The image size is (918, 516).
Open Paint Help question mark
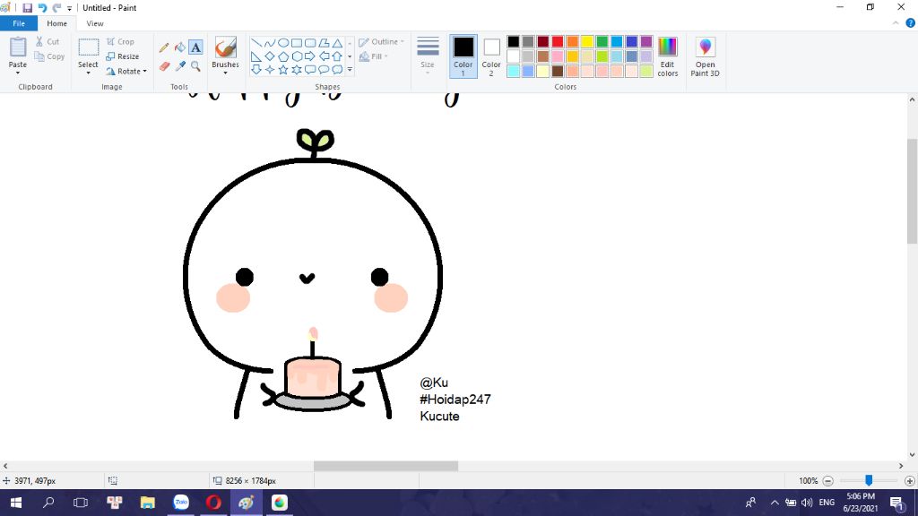[911, 23]
